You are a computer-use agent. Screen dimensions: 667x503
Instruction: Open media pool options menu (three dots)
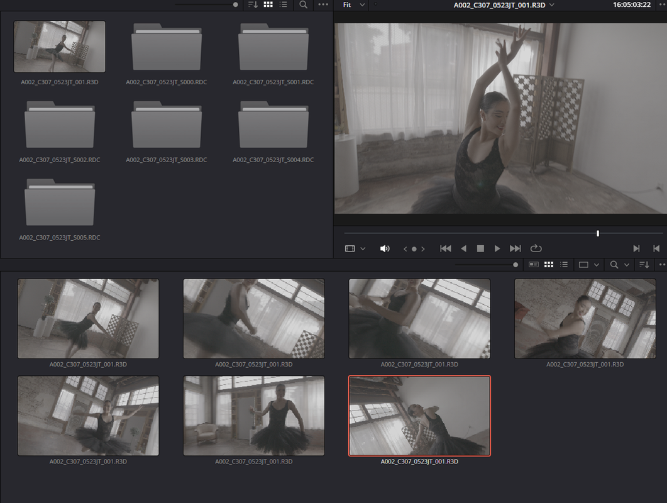click(663, 265)
